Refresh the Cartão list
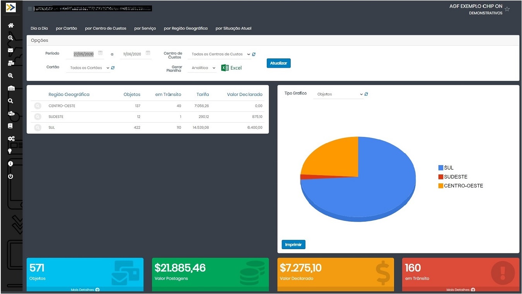 tap(113, 68)
